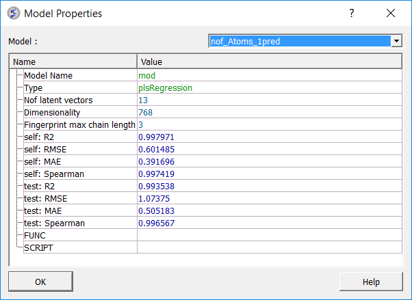The width and height of the screenshot is (412, 300).
Task: Select the Fingerprint max chain length row
Action: (x=213, y=124)
